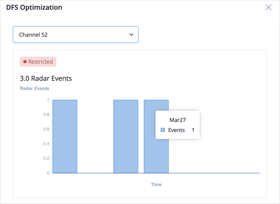Click the DFS Optimization title
This screenshot has height=204, width=280.
(x=34, y=7)
